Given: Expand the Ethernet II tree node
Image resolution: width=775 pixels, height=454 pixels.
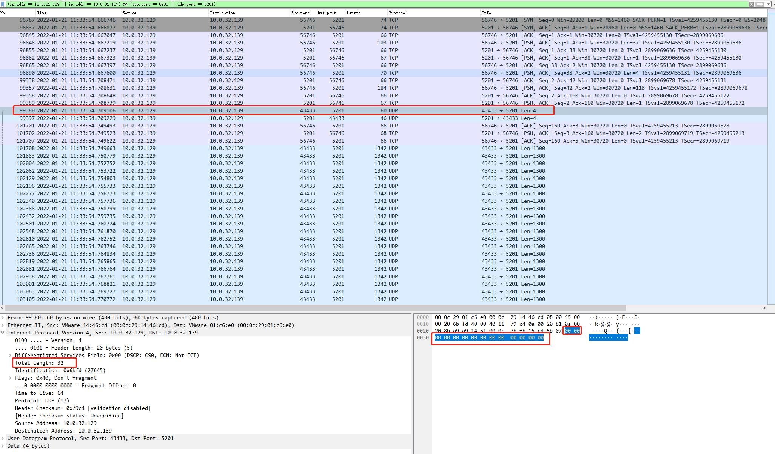Looking at the screenshot, I should click(3, 325).
